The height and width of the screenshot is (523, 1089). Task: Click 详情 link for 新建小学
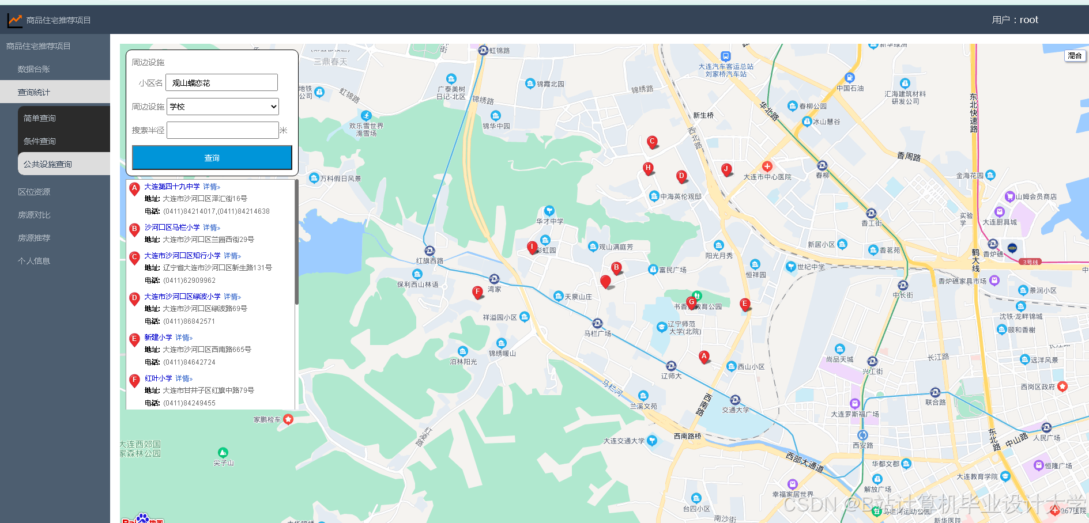184,338
